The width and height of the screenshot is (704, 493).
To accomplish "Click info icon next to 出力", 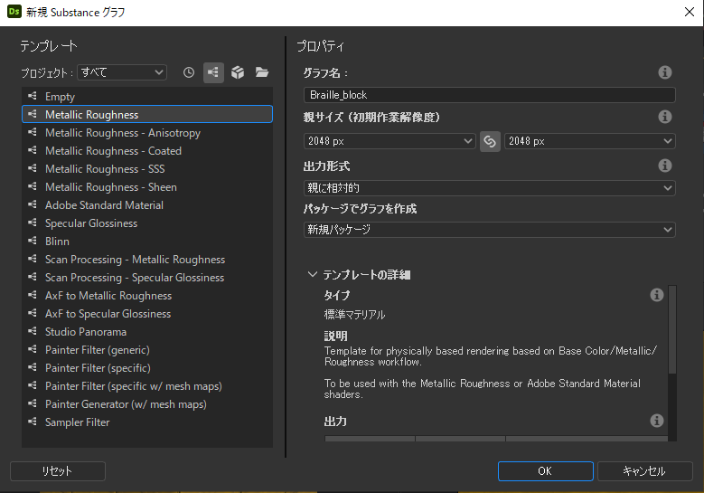I will tap(657, 421).
